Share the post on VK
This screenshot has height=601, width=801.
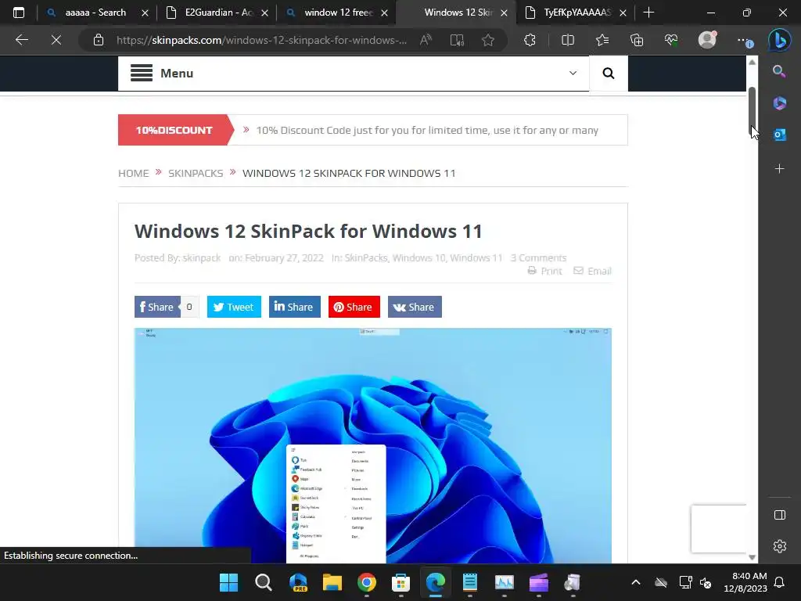[x=415, y=307]
